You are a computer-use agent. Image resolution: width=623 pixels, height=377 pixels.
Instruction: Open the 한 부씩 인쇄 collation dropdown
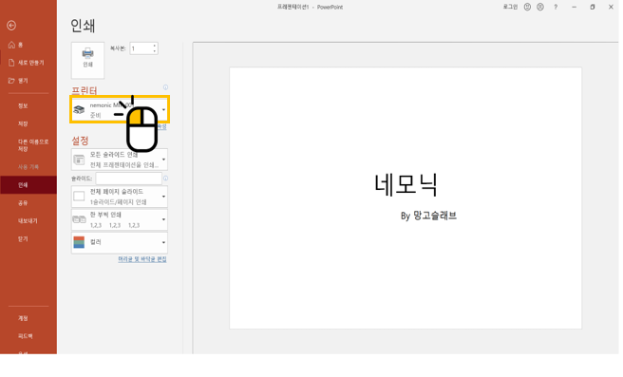coord(120,219)
